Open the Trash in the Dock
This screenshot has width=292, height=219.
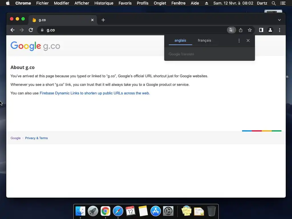pos(211,211)
